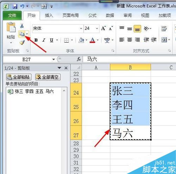Click the phonetic guide wén icon
Screen dimensions: 176x174
pyautogui.click(x=107, y=40)
